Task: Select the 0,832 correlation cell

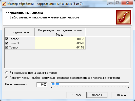Action: 60,39
